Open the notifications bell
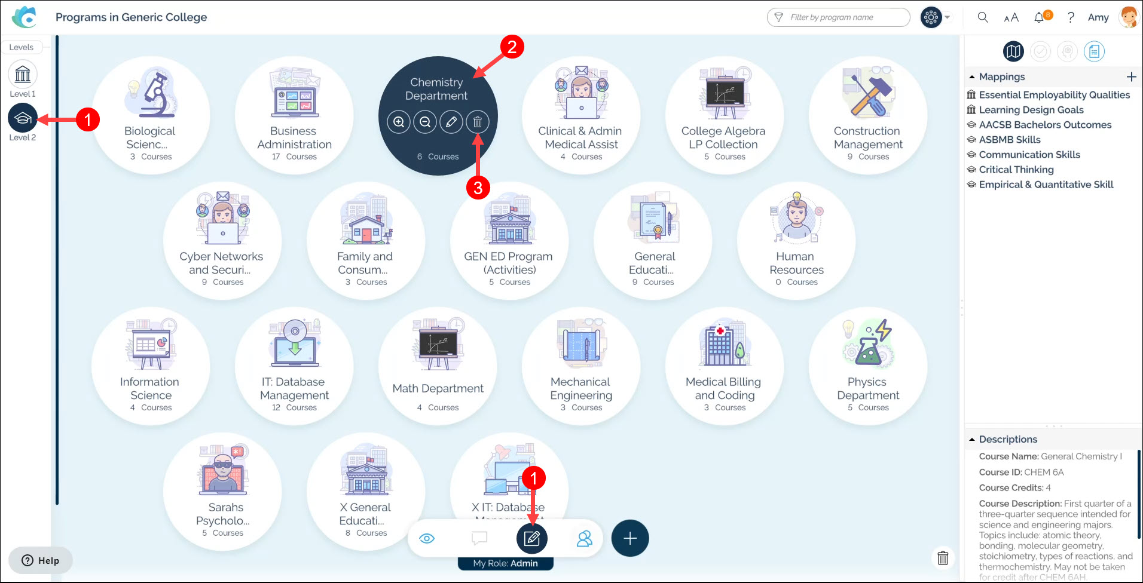 (1039, 17)
